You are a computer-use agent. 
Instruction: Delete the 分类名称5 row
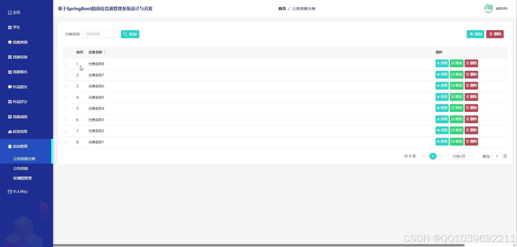click(x=471, y=97)
